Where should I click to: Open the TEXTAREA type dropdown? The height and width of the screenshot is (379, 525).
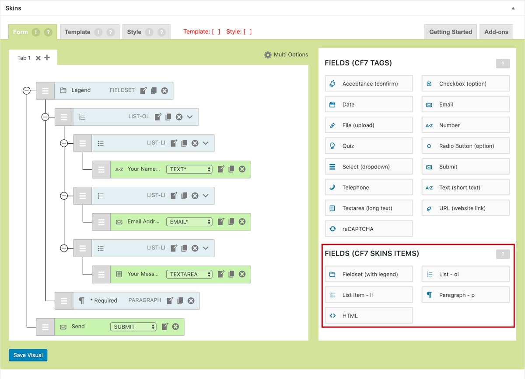pyautogui.click(x=189, y=274)
